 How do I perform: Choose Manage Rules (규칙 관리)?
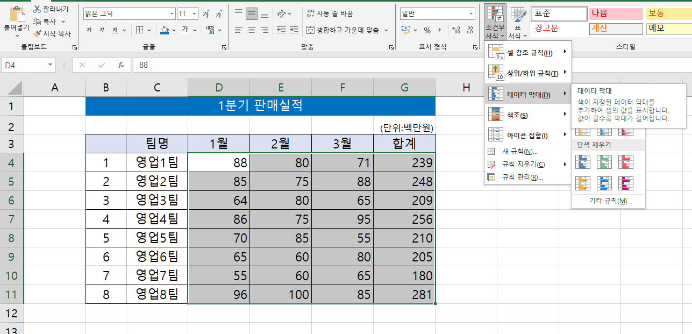tap(528, 177)
